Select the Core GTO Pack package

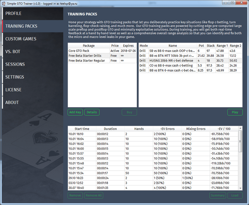[x=102, y=51]
